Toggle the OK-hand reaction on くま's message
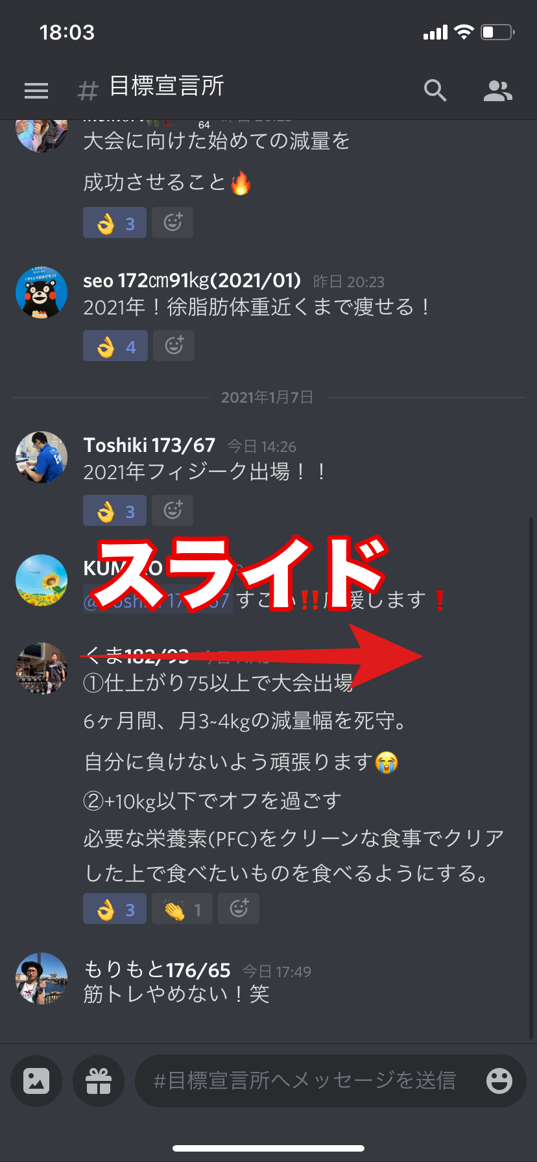This screenshot has height=1162, width=537. click(x=115, y=908)
